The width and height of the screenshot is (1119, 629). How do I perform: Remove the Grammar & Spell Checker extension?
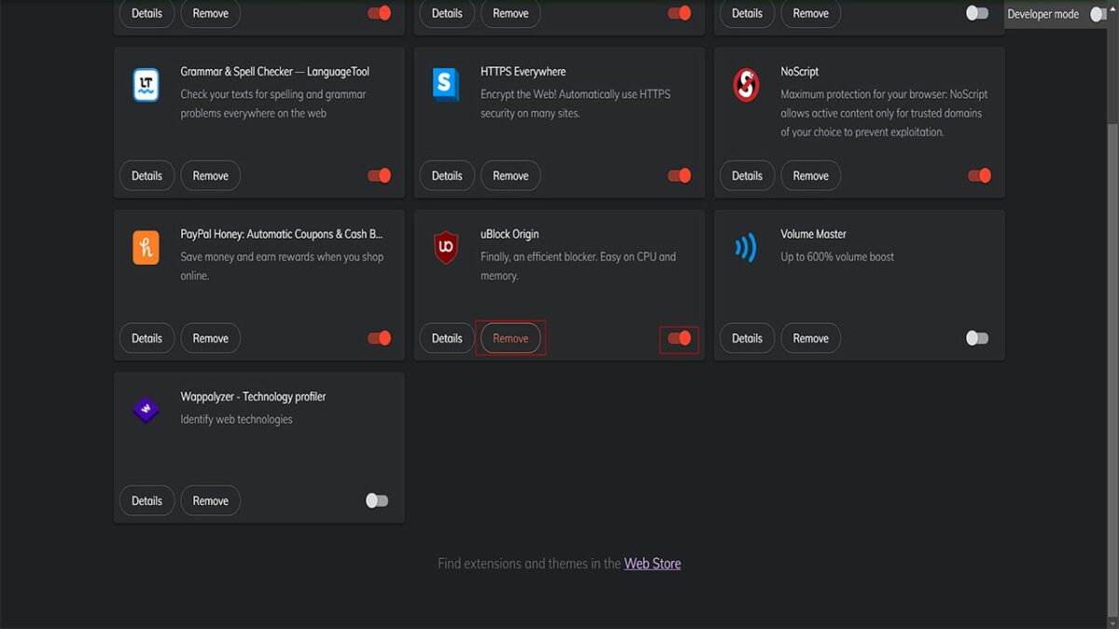pos(210,176)
